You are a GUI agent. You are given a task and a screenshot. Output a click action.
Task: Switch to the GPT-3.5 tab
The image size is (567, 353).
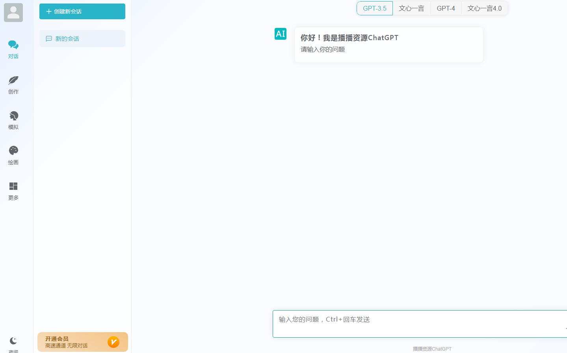coord(375,8)
